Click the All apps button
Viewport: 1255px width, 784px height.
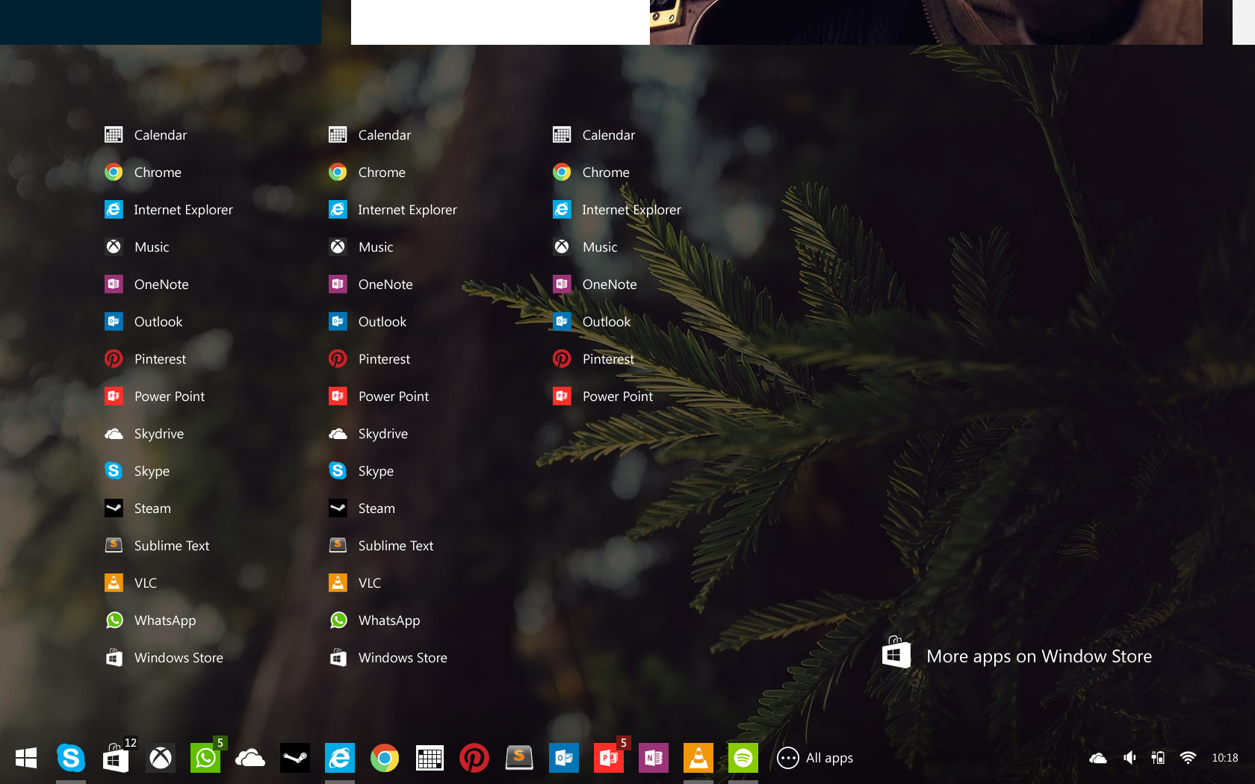(x=815, y=758)
